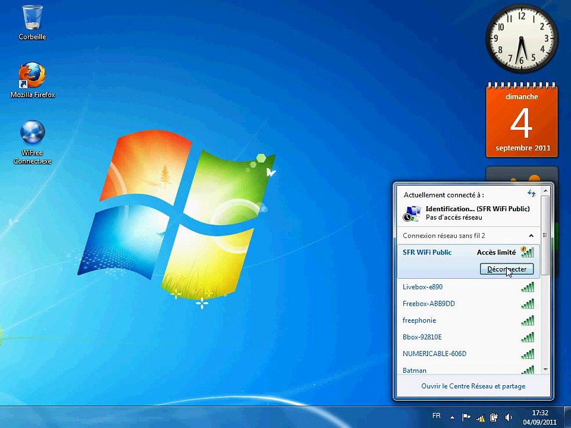Screen dimensions: 571x428
Task: Open Ouvrir le Centre Réseau et partage link
Action: (x=473, y=386)
